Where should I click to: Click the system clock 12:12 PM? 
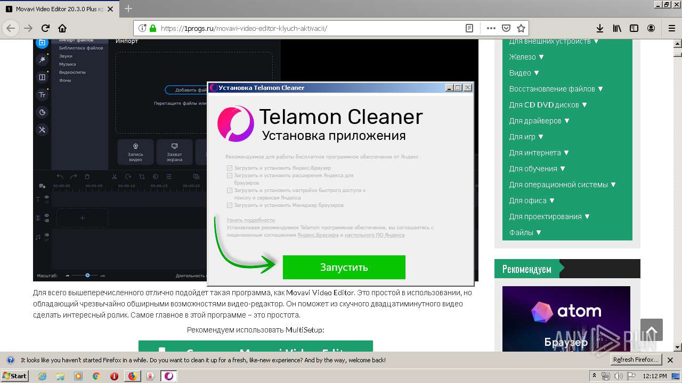[654, 376]
